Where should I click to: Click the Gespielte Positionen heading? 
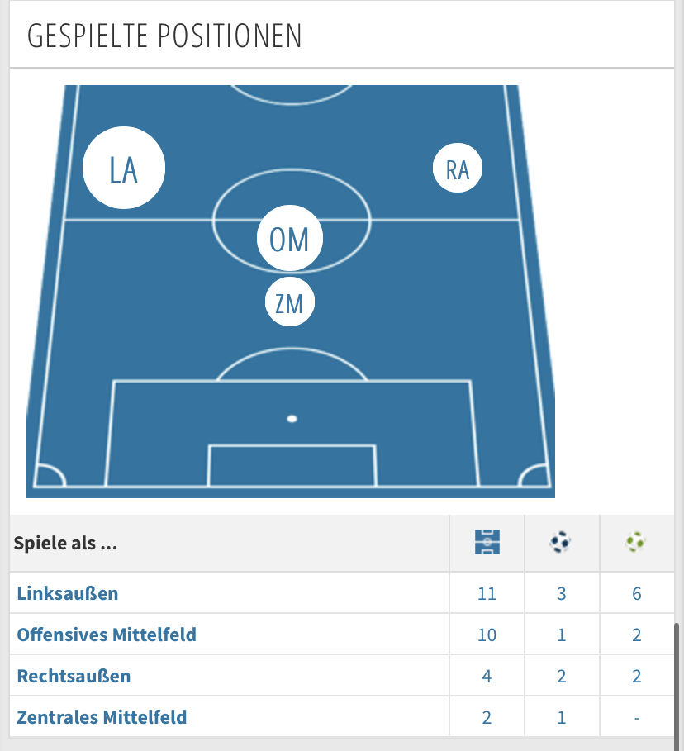pyautogui.click(x=164, y=36)
